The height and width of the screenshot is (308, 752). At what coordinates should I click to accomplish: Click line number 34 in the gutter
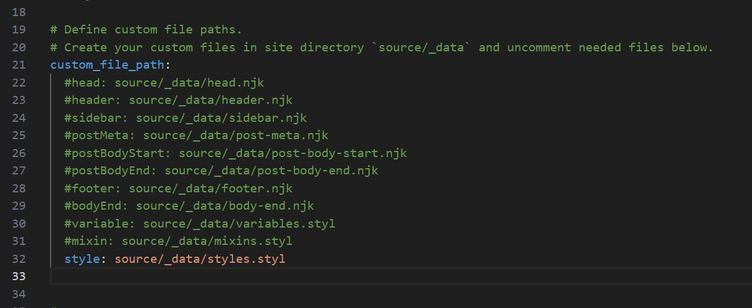[19, 294]
